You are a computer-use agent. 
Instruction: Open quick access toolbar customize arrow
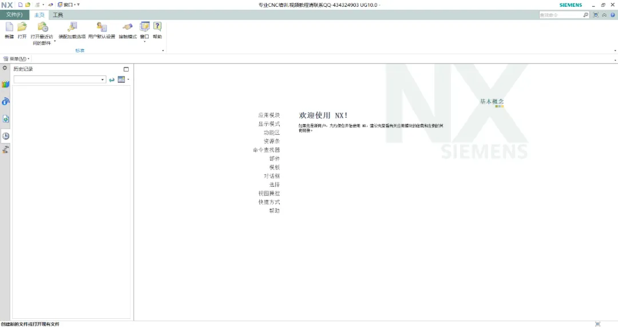pyautogui.click(x=78, y=5)
